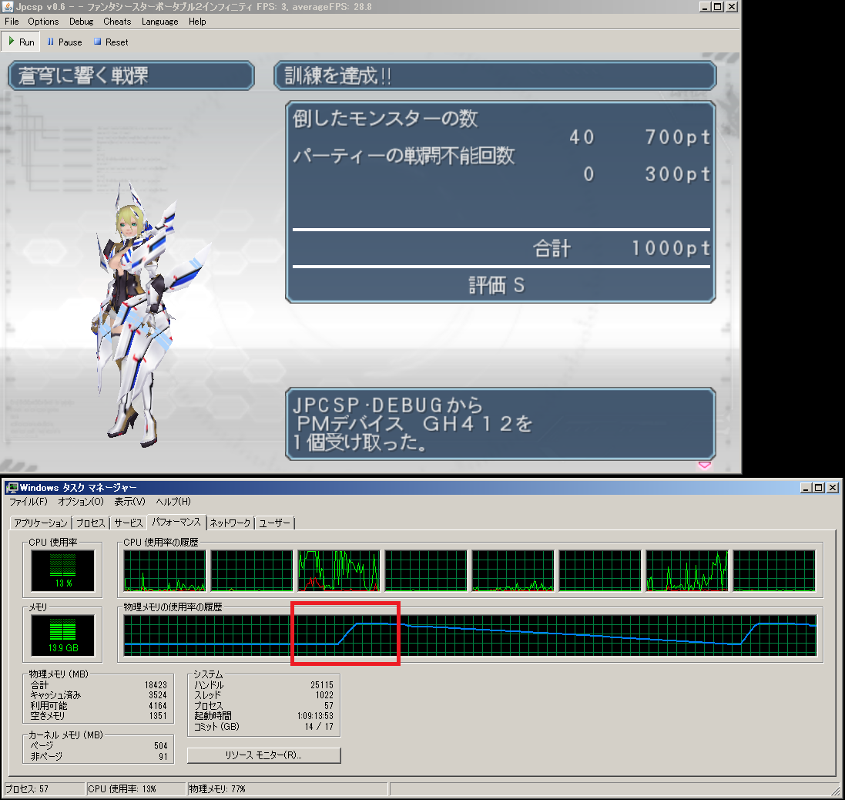Reset the emulator using the Reset button

(111, 42)
